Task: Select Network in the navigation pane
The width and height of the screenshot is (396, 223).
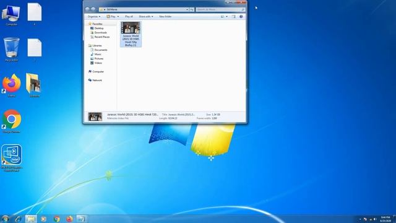Action: [95, 80]
